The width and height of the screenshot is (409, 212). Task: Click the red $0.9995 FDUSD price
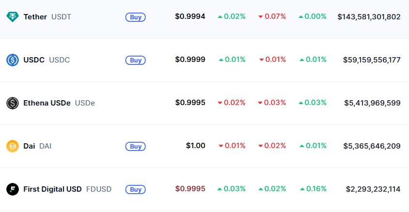[x=190, y=189]
